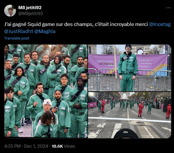Viewport: 174px width, 153px height.
Task: Open the photo of man by Squid Game banner
Action: [x=129, y=68]
